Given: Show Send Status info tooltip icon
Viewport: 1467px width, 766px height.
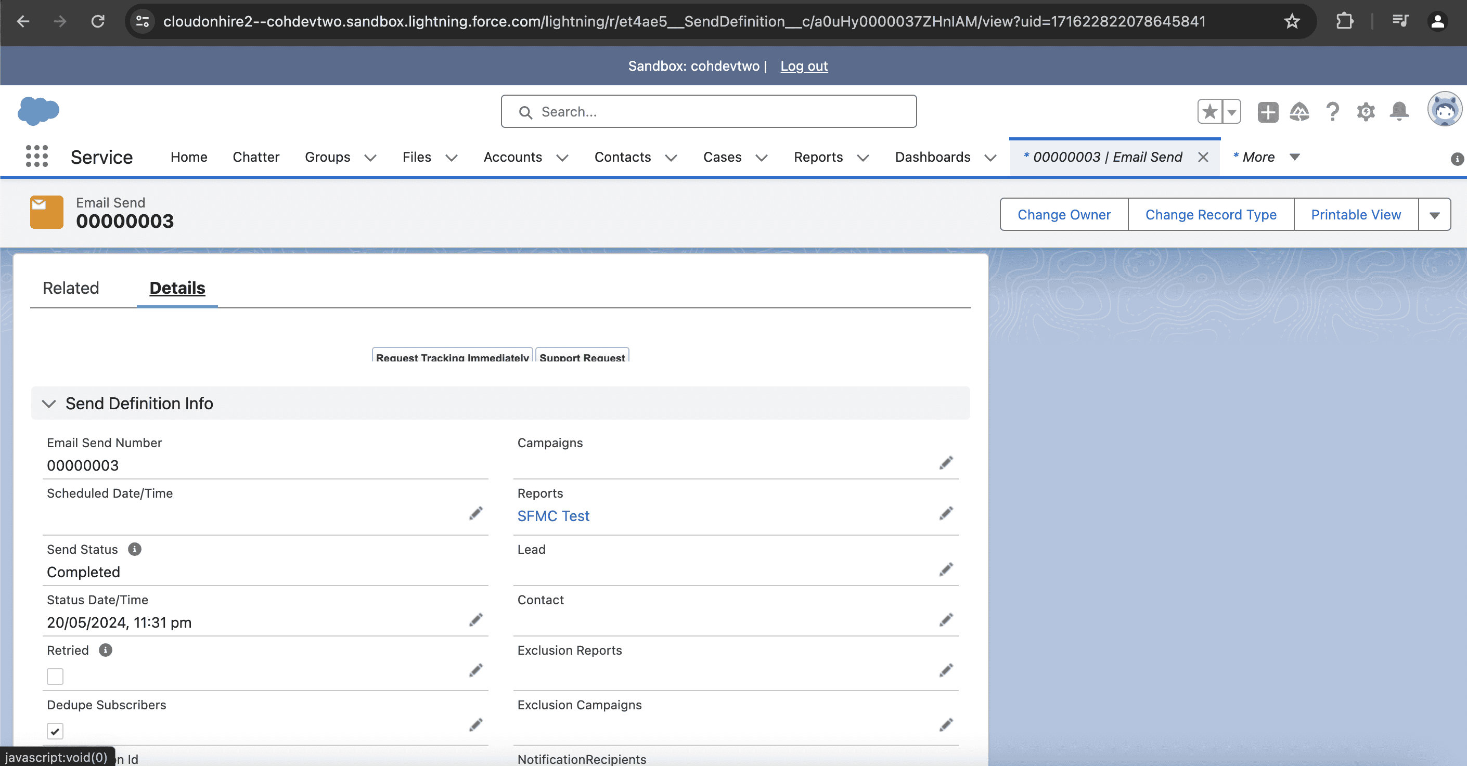Looking at the screenshot, I should pos(134,549).
